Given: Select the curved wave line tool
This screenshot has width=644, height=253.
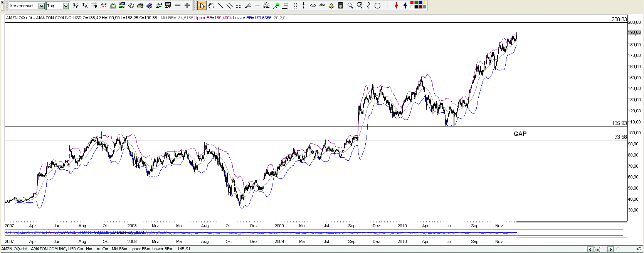Looking at the screenshot, I should tap(368, 5).
